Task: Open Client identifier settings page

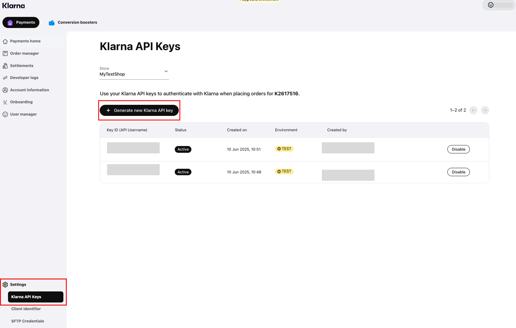Action: pos(26,309)
